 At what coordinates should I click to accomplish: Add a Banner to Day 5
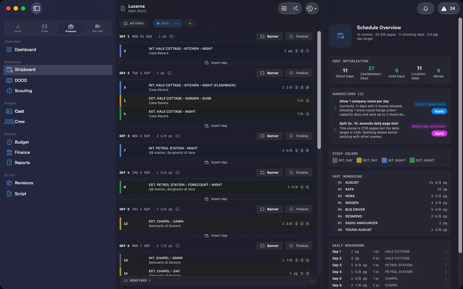point(269,209)
